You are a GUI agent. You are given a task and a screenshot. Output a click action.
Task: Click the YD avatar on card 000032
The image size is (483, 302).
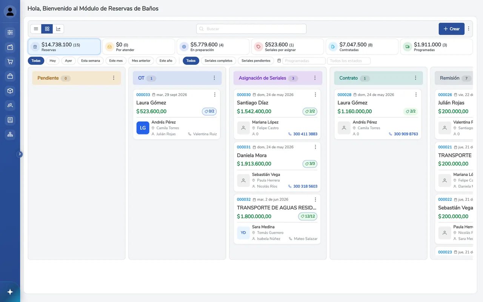(x=243, y=233)
